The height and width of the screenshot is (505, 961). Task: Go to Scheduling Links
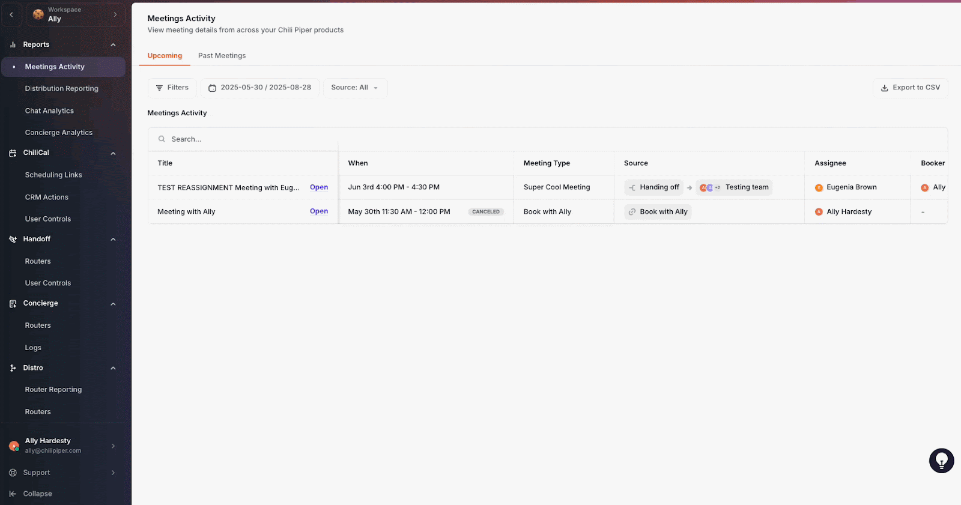pos(53,175)
